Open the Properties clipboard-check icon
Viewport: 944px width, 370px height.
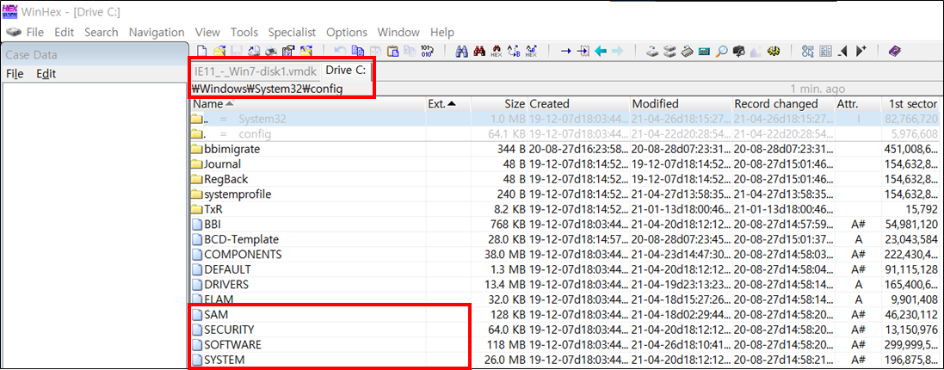(287, 51)
